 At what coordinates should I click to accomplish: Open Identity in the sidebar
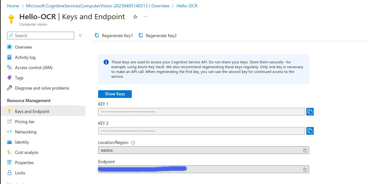(22, 142)
